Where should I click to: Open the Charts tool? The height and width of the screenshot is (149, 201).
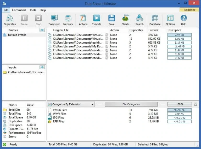[126, 20]
